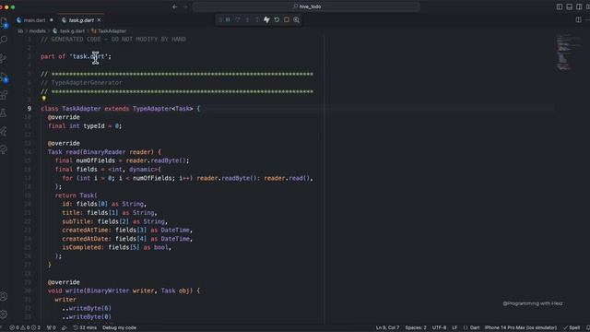Open the Testing beaker view
Viewport: 590px width, 332px height.
click(4, 113)
